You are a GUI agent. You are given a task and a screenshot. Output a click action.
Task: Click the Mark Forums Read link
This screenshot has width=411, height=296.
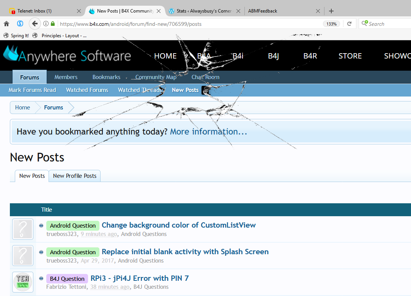click(32, 90)
